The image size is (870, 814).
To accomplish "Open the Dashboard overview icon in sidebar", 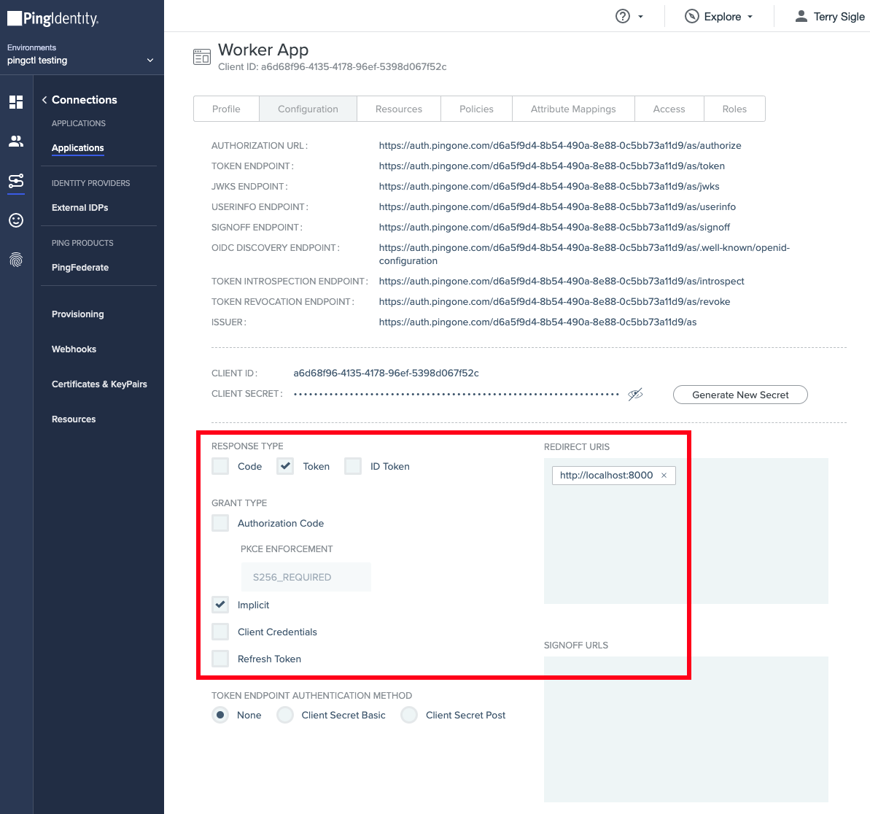I will (16, 102).
